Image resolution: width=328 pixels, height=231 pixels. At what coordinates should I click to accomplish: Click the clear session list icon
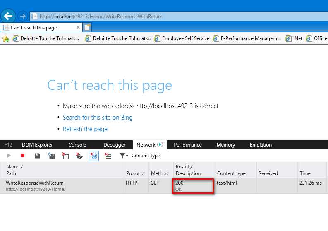tap(108, 156)
